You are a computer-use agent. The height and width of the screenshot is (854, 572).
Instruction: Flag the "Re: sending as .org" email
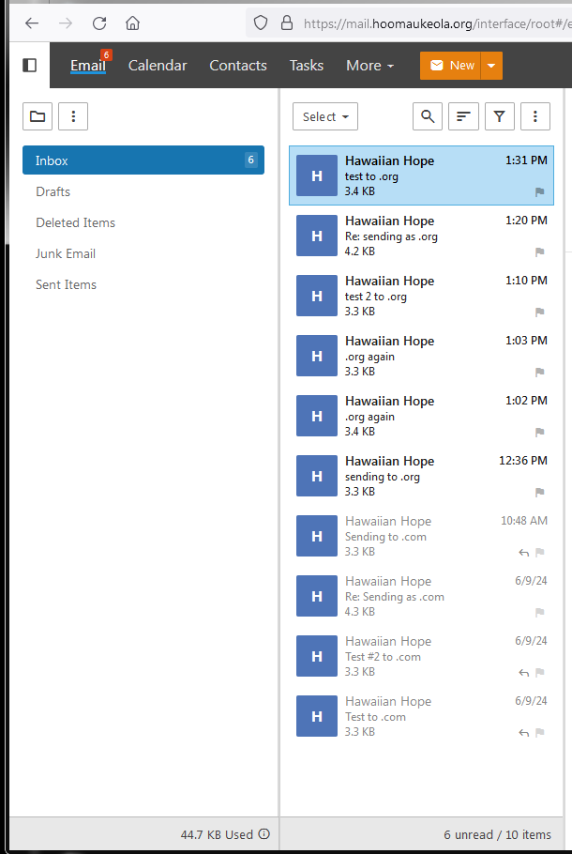pos(539,252)
